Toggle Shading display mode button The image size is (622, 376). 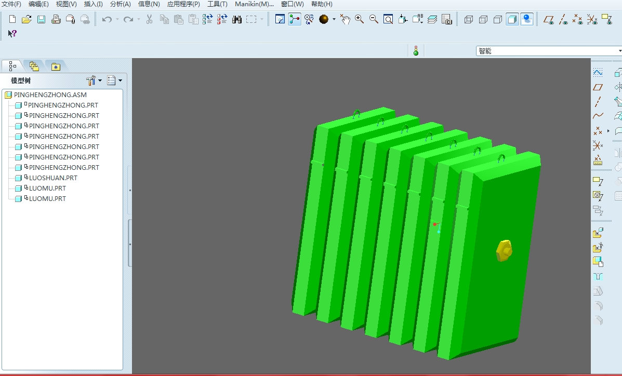coord(512,20)
